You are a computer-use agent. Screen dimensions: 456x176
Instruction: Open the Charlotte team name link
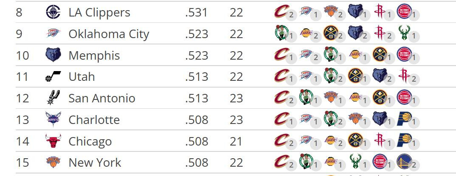tap(94, 120)
